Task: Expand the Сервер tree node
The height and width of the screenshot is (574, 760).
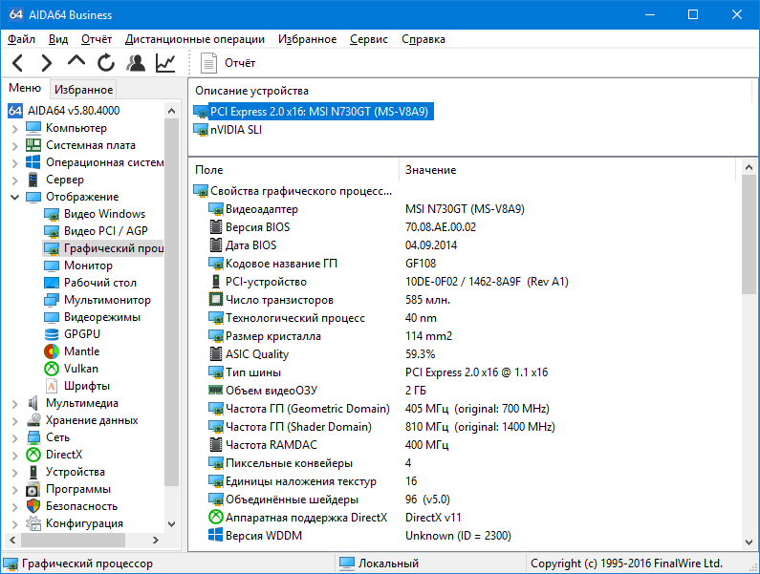Action: [x=14, y=180]
